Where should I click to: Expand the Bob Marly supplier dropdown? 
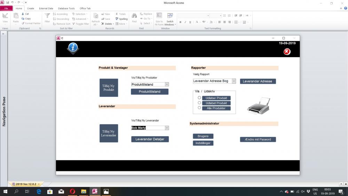coord(167,128)
